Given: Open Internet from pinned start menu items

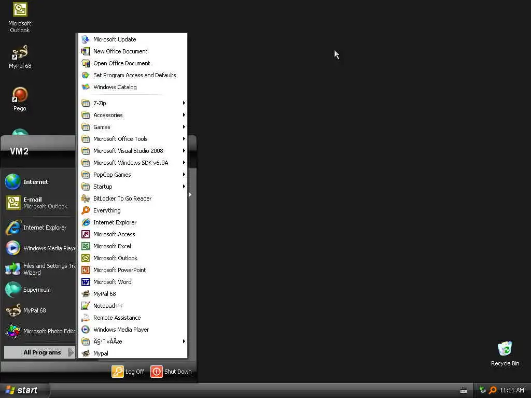Looking at the screenshot, I should tap(39, 182).
